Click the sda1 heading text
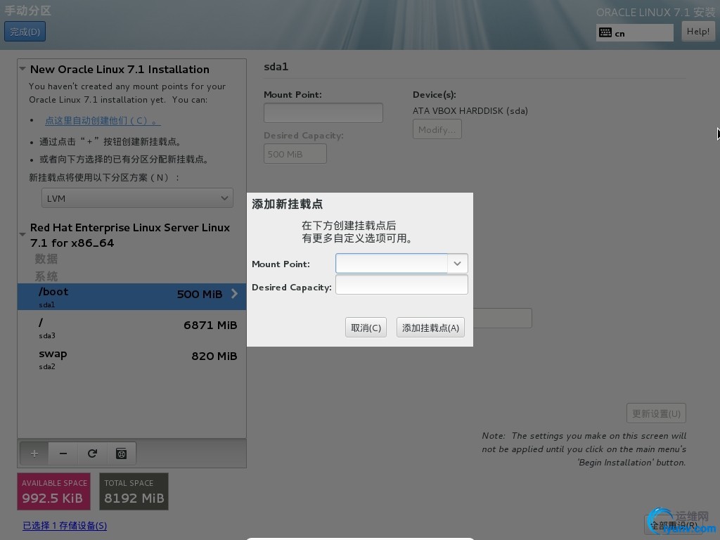The image size is (720, 540). (276, 67)
